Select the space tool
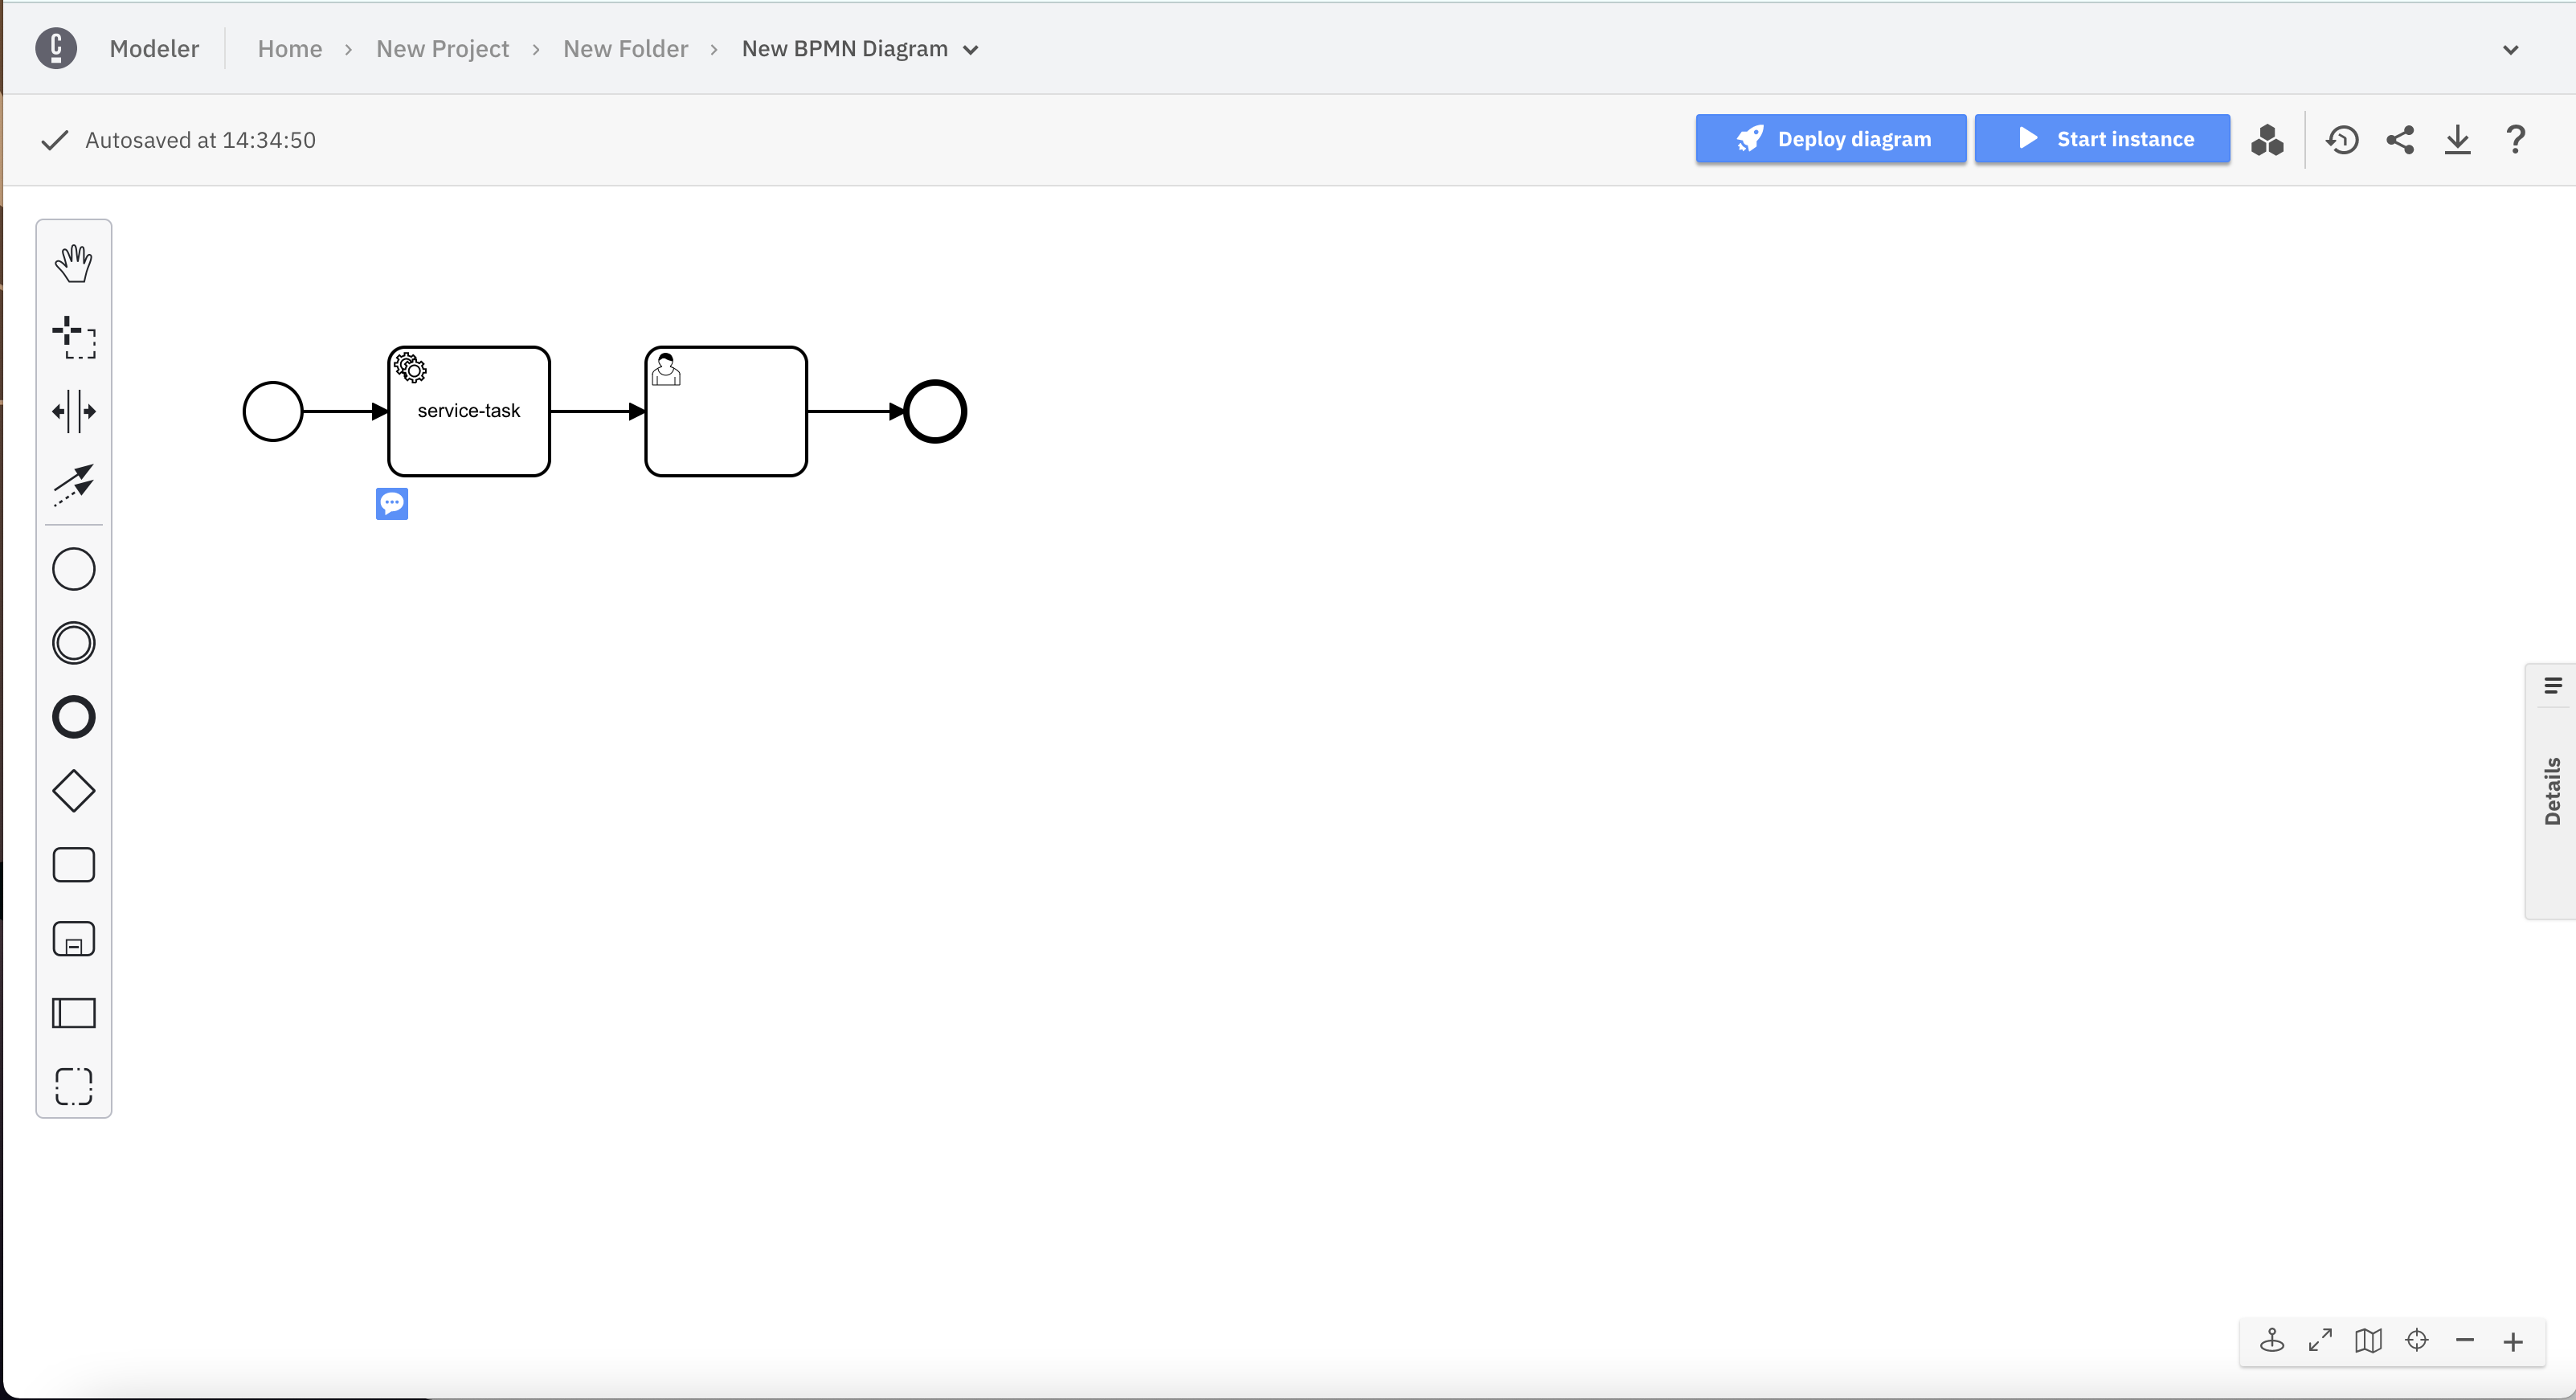Image resolution: width=2576 pixels, height=1400 pixels. pyautogui.click(x=74, y=410)
